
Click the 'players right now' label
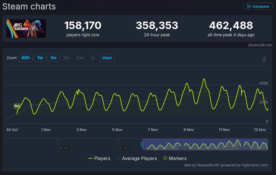[83, 35]
